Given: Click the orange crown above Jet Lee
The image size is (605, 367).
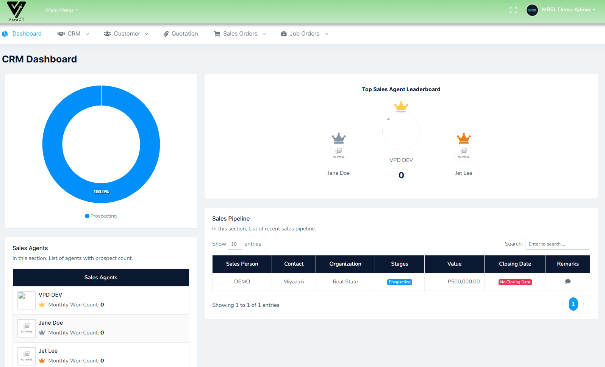Looking at the screenshot, I should point(464,138).
